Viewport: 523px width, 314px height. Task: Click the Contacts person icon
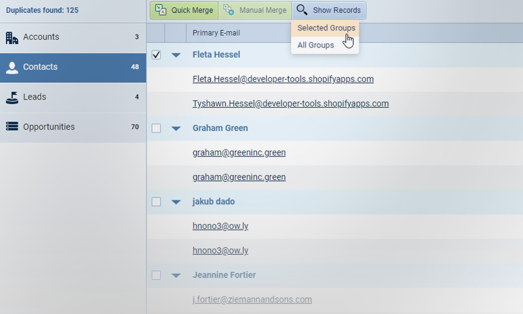[x=12, y=68]
